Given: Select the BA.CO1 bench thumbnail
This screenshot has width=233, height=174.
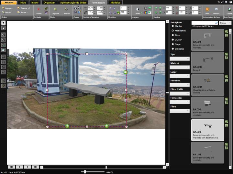Looking at the screenshot, I should click(x=207, y=40).
